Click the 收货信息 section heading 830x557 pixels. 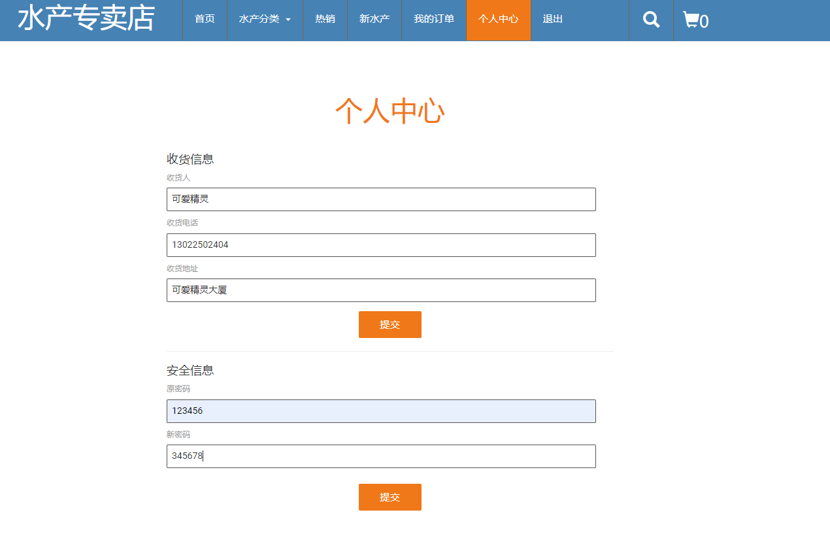point(190,158)
